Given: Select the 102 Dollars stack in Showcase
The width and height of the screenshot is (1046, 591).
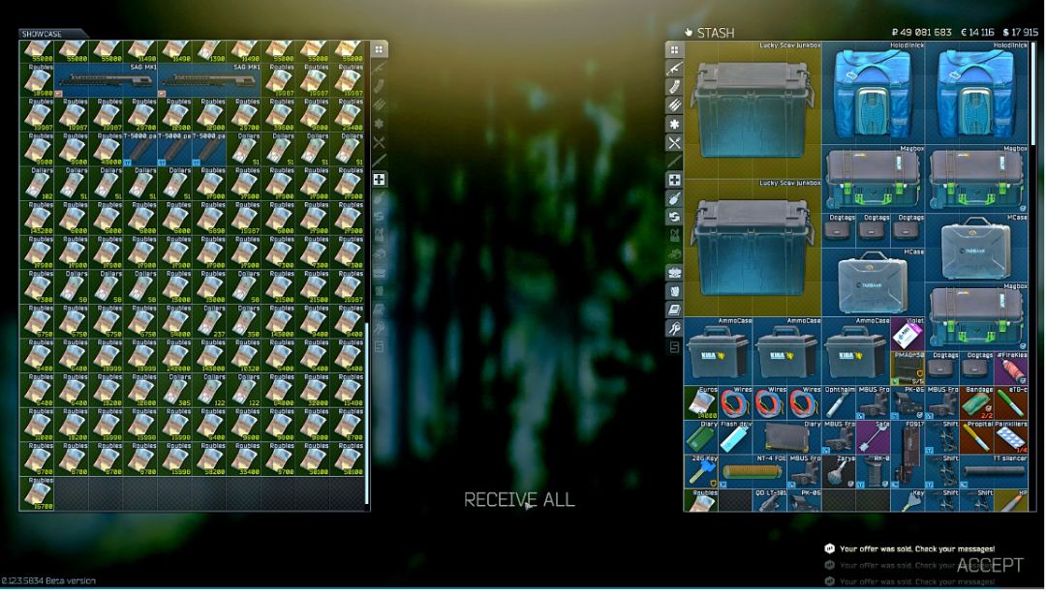Looking at the screenshot, I should tap(38, 183).
